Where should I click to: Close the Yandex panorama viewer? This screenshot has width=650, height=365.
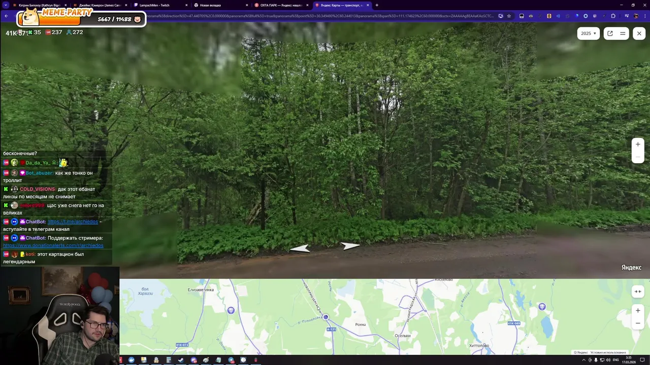pyautogui.click(x=639, y=33)
